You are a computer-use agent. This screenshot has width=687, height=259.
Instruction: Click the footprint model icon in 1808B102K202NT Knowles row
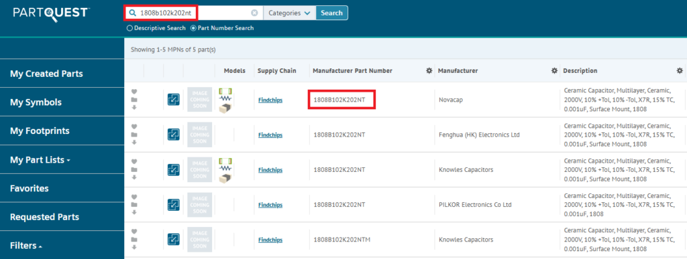225,161
